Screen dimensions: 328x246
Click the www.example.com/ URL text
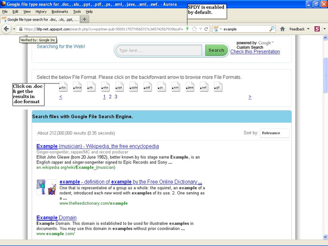pos(55,234)
